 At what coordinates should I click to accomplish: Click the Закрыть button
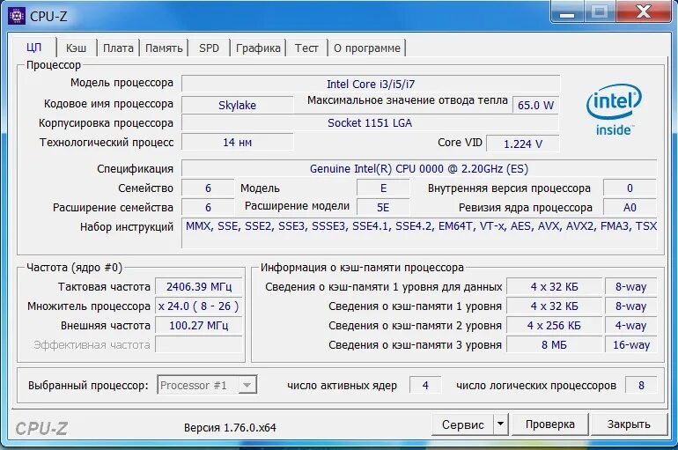tap(629, 424)
